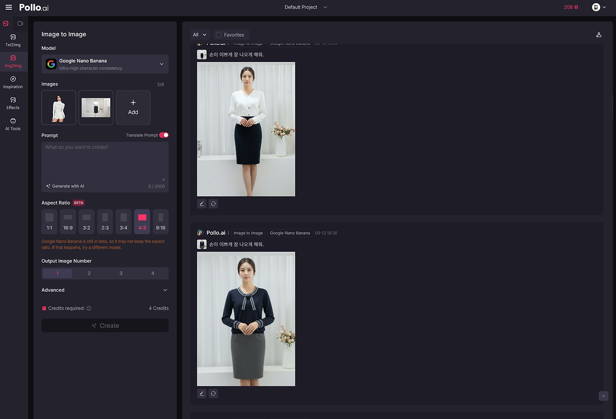Click the Credits required info icon

89,308
